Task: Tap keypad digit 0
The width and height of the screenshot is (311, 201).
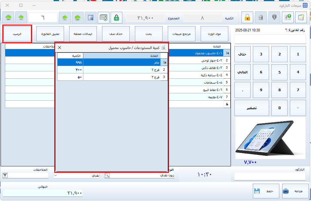Action: 280,108
